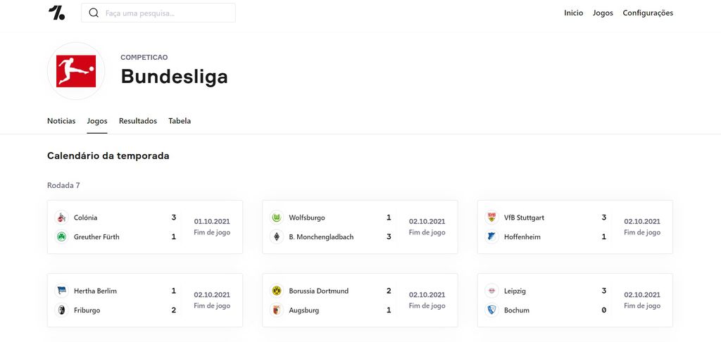Click the Bochum team crest
Viewport: 721px width, 342px height.
click(491, 310)
